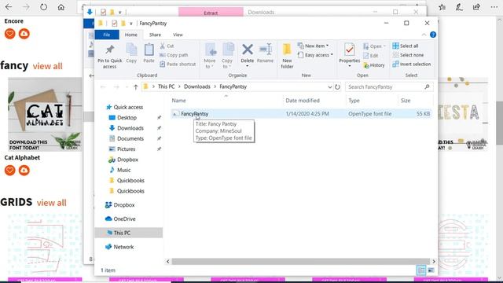
Task: Show file History
Action: (x=374, y=65)
